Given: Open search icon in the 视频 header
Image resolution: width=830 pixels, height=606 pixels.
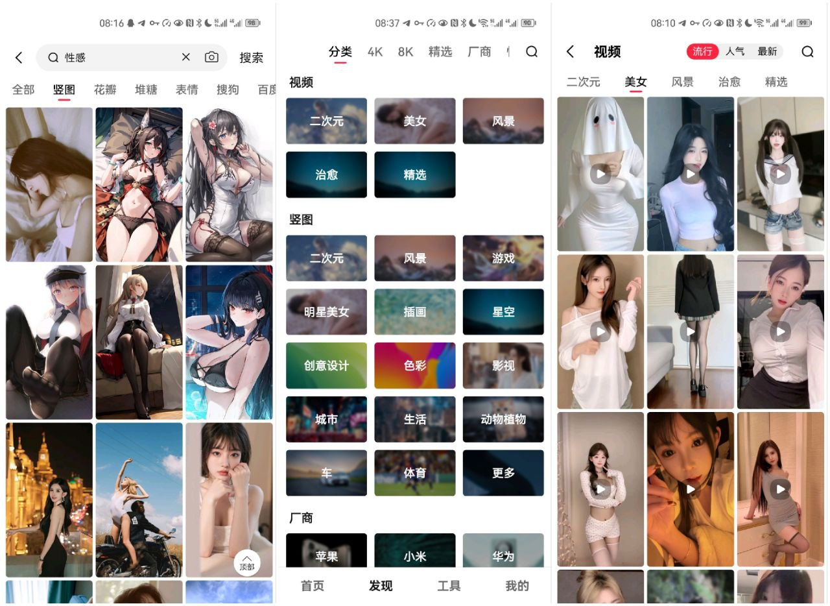Looking at the screenshot, I should 807,52.
